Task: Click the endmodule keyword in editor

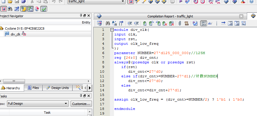Action: pos(124,109)
